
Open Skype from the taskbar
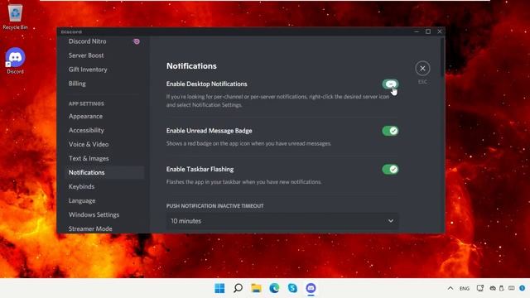pyautogui.click(x=292, y=288)
